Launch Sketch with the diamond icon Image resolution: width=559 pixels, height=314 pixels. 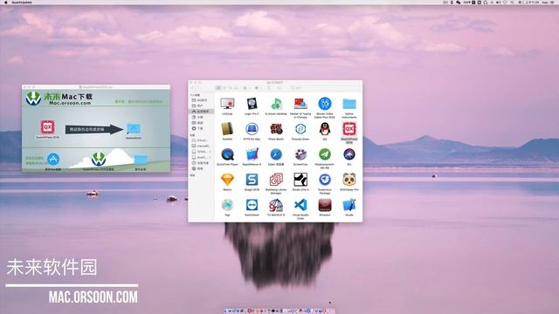[227, 180]
